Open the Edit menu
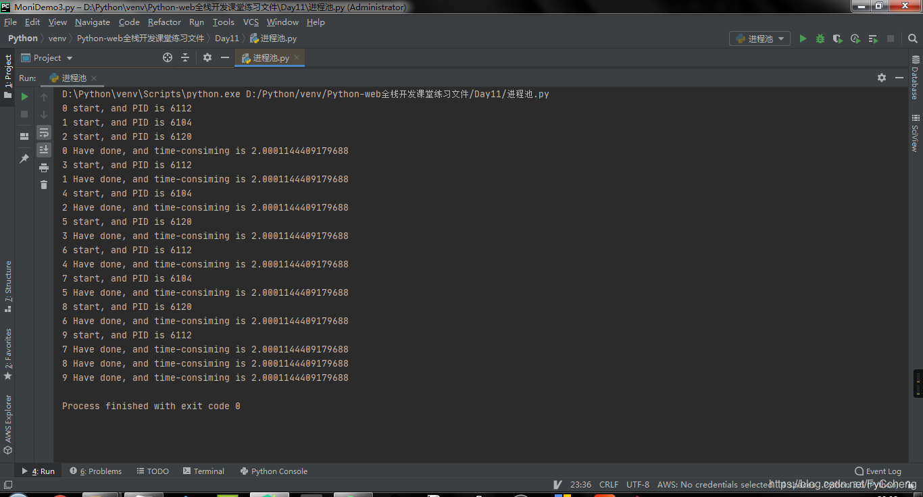Screen dimensions: 923x497 click(x=32, y=22)
